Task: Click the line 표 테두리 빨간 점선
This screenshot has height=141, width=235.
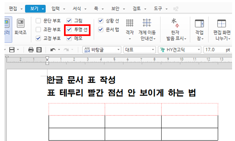Action: point(85,93)
